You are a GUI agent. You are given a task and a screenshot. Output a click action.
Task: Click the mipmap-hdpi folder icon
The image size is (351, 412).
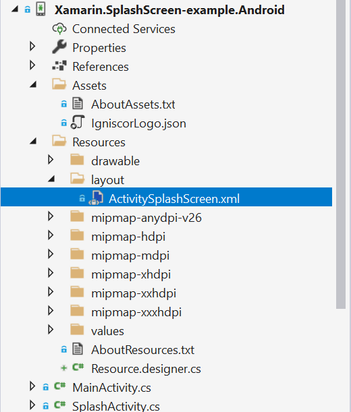click(x=77, y=235)
